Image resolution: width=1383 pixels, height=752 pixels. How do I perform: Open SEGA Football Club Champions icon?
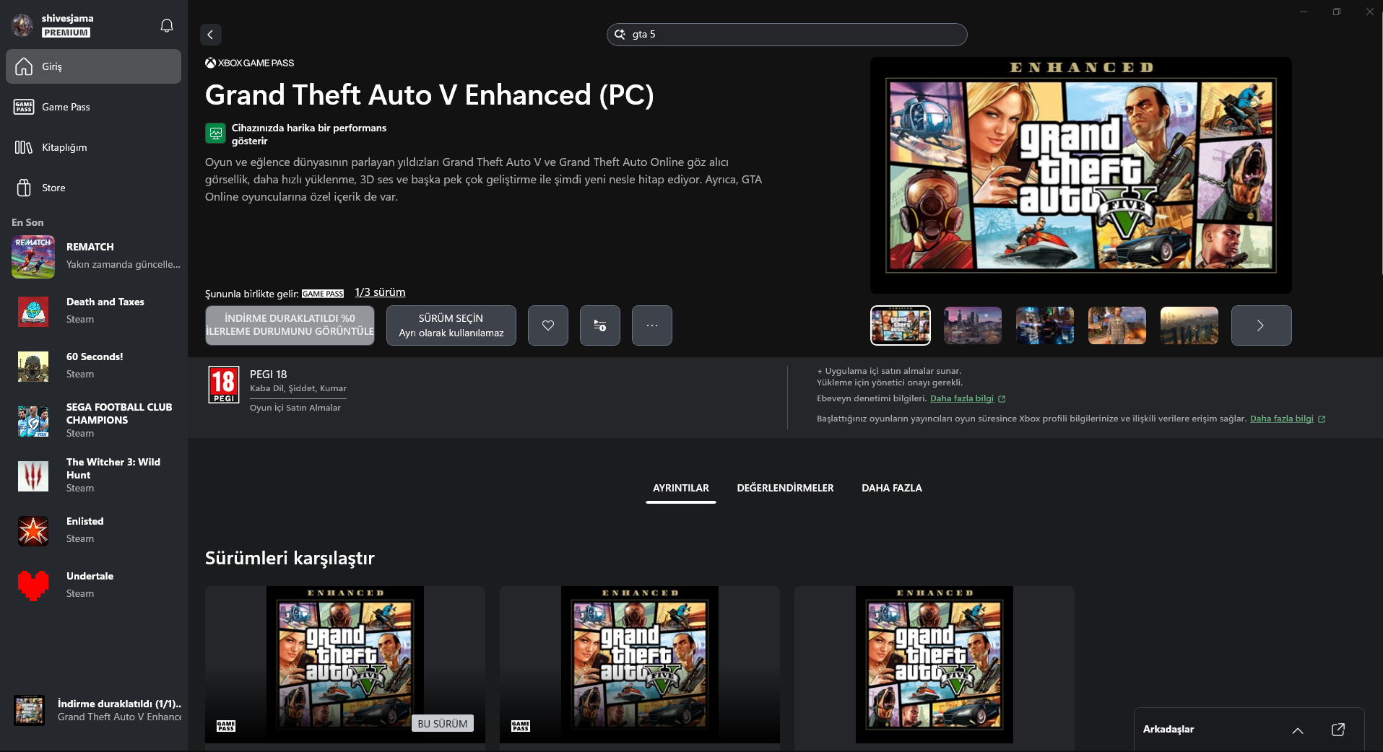(x=33, y=421)
